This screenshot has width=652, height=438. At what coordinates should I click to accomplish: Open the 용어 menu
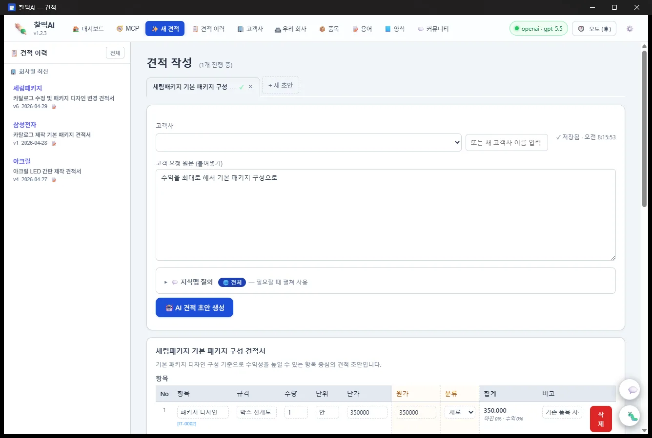tap(362, 29)
